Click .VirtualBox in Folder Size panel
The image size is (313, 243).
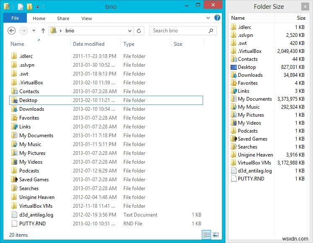250,51
